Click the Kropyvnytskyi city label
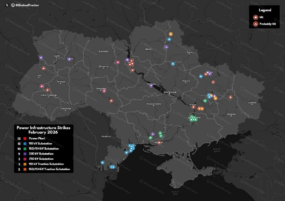The width and height of the screenshot is (285, 201). tap(154, 104)
